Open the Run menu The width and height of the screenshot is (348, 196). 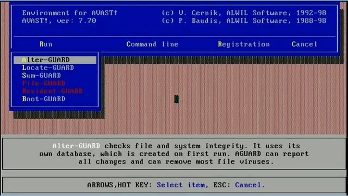tap(46, 44)
